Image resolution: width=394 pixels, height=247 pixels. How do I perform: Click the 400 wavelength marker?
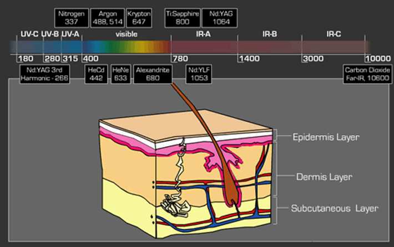pyautogui.click(x=90, y=59)
